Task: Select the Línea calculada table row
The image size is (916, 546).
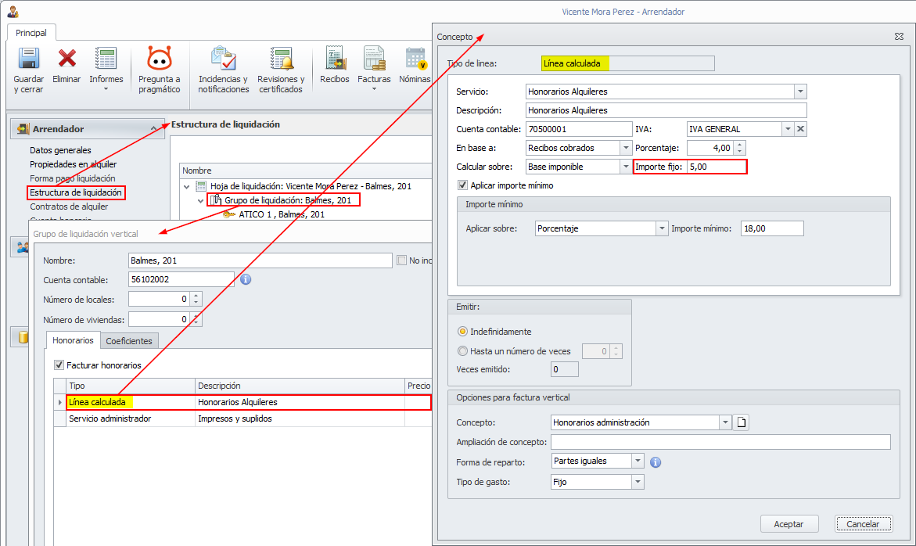Action: (x=242, y=402)
